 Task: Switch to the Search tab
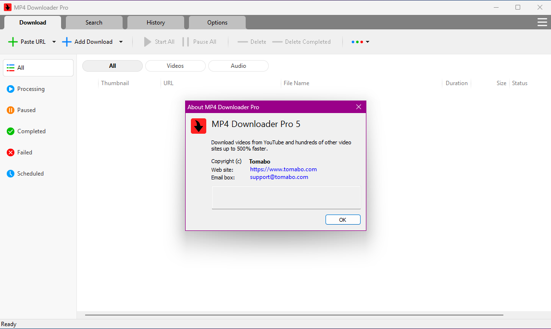(x=94, y=23)
